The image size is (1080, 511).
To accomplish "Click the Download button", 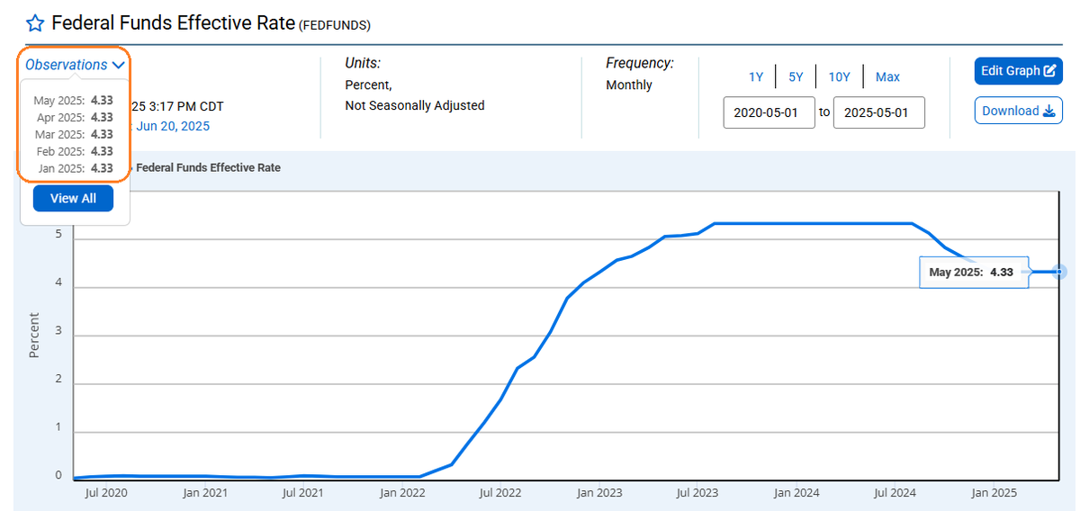I will coord(1018,111).
